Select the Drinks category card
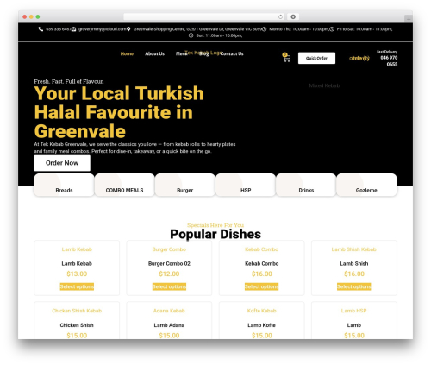Viewport: 431px width, 365px height. [x=306, y=185]
